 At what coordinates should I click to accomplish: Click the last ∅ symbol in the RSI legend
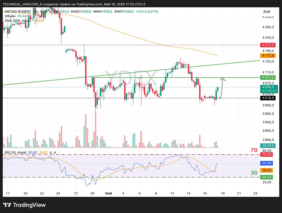55,152
